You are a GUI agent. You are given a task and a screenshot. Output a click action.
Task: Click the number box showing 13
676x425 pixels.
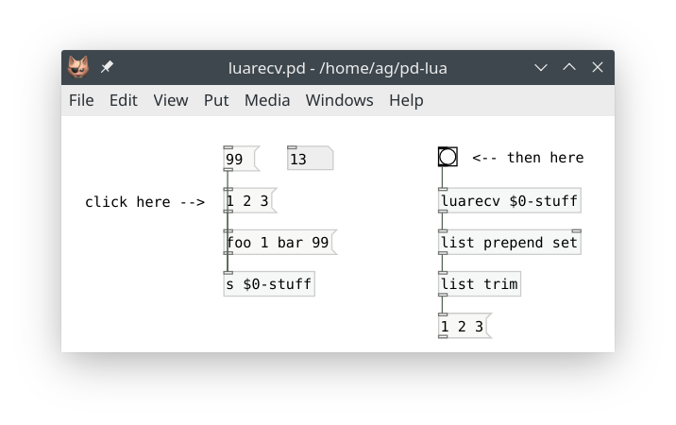309,160
